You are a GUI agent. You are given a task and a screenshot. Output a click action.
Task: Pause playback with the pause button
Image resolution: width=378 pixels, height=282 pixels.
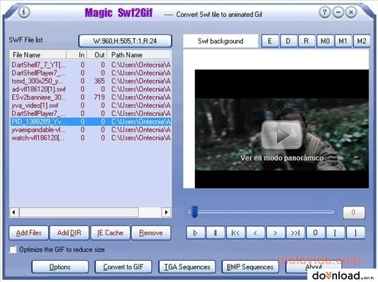coord(215,233)
